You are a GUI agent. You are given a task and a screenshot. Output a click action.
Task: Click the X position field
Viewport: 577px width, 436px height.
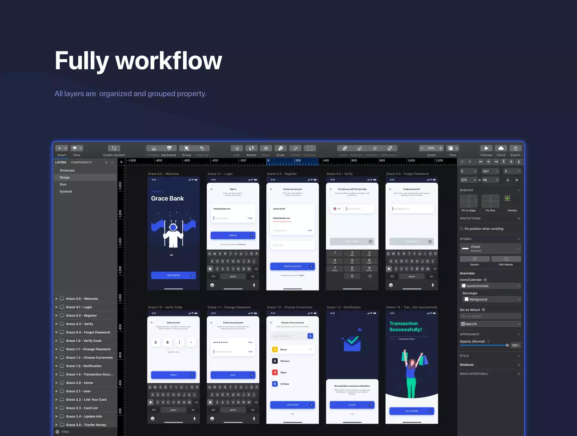pyautogui.click(x=468, y=171)
